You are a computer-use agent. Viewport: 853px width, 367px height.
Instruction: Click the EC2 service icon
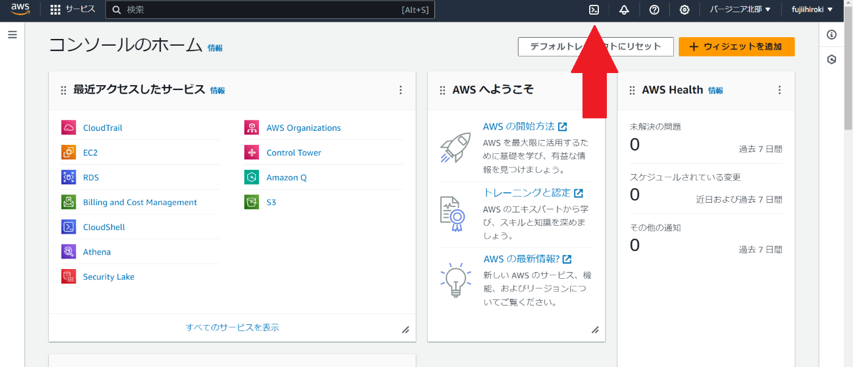tap(68, 153)
